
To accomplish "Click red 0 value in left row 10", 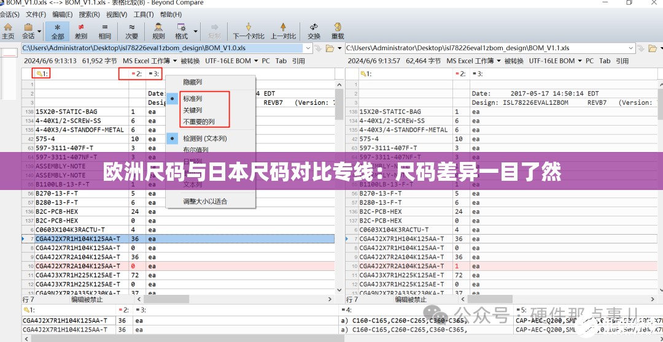I will [133, 266].
